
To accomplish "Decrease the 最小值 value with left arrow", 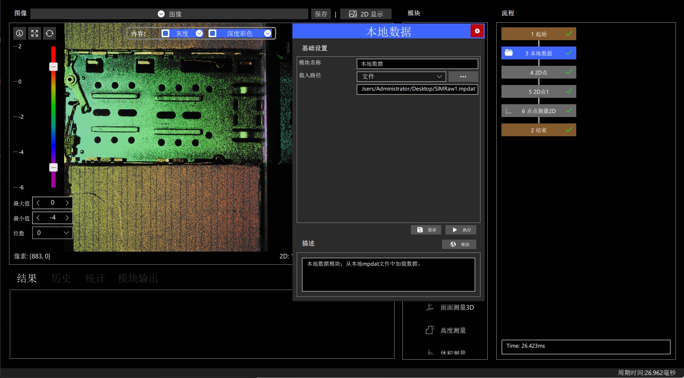I will tap(38, 218).
